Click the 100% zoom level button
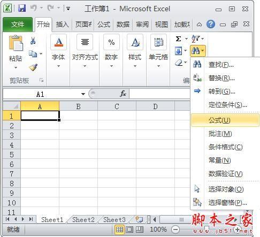Screen dimensions: 260x237 pos(158,230)
